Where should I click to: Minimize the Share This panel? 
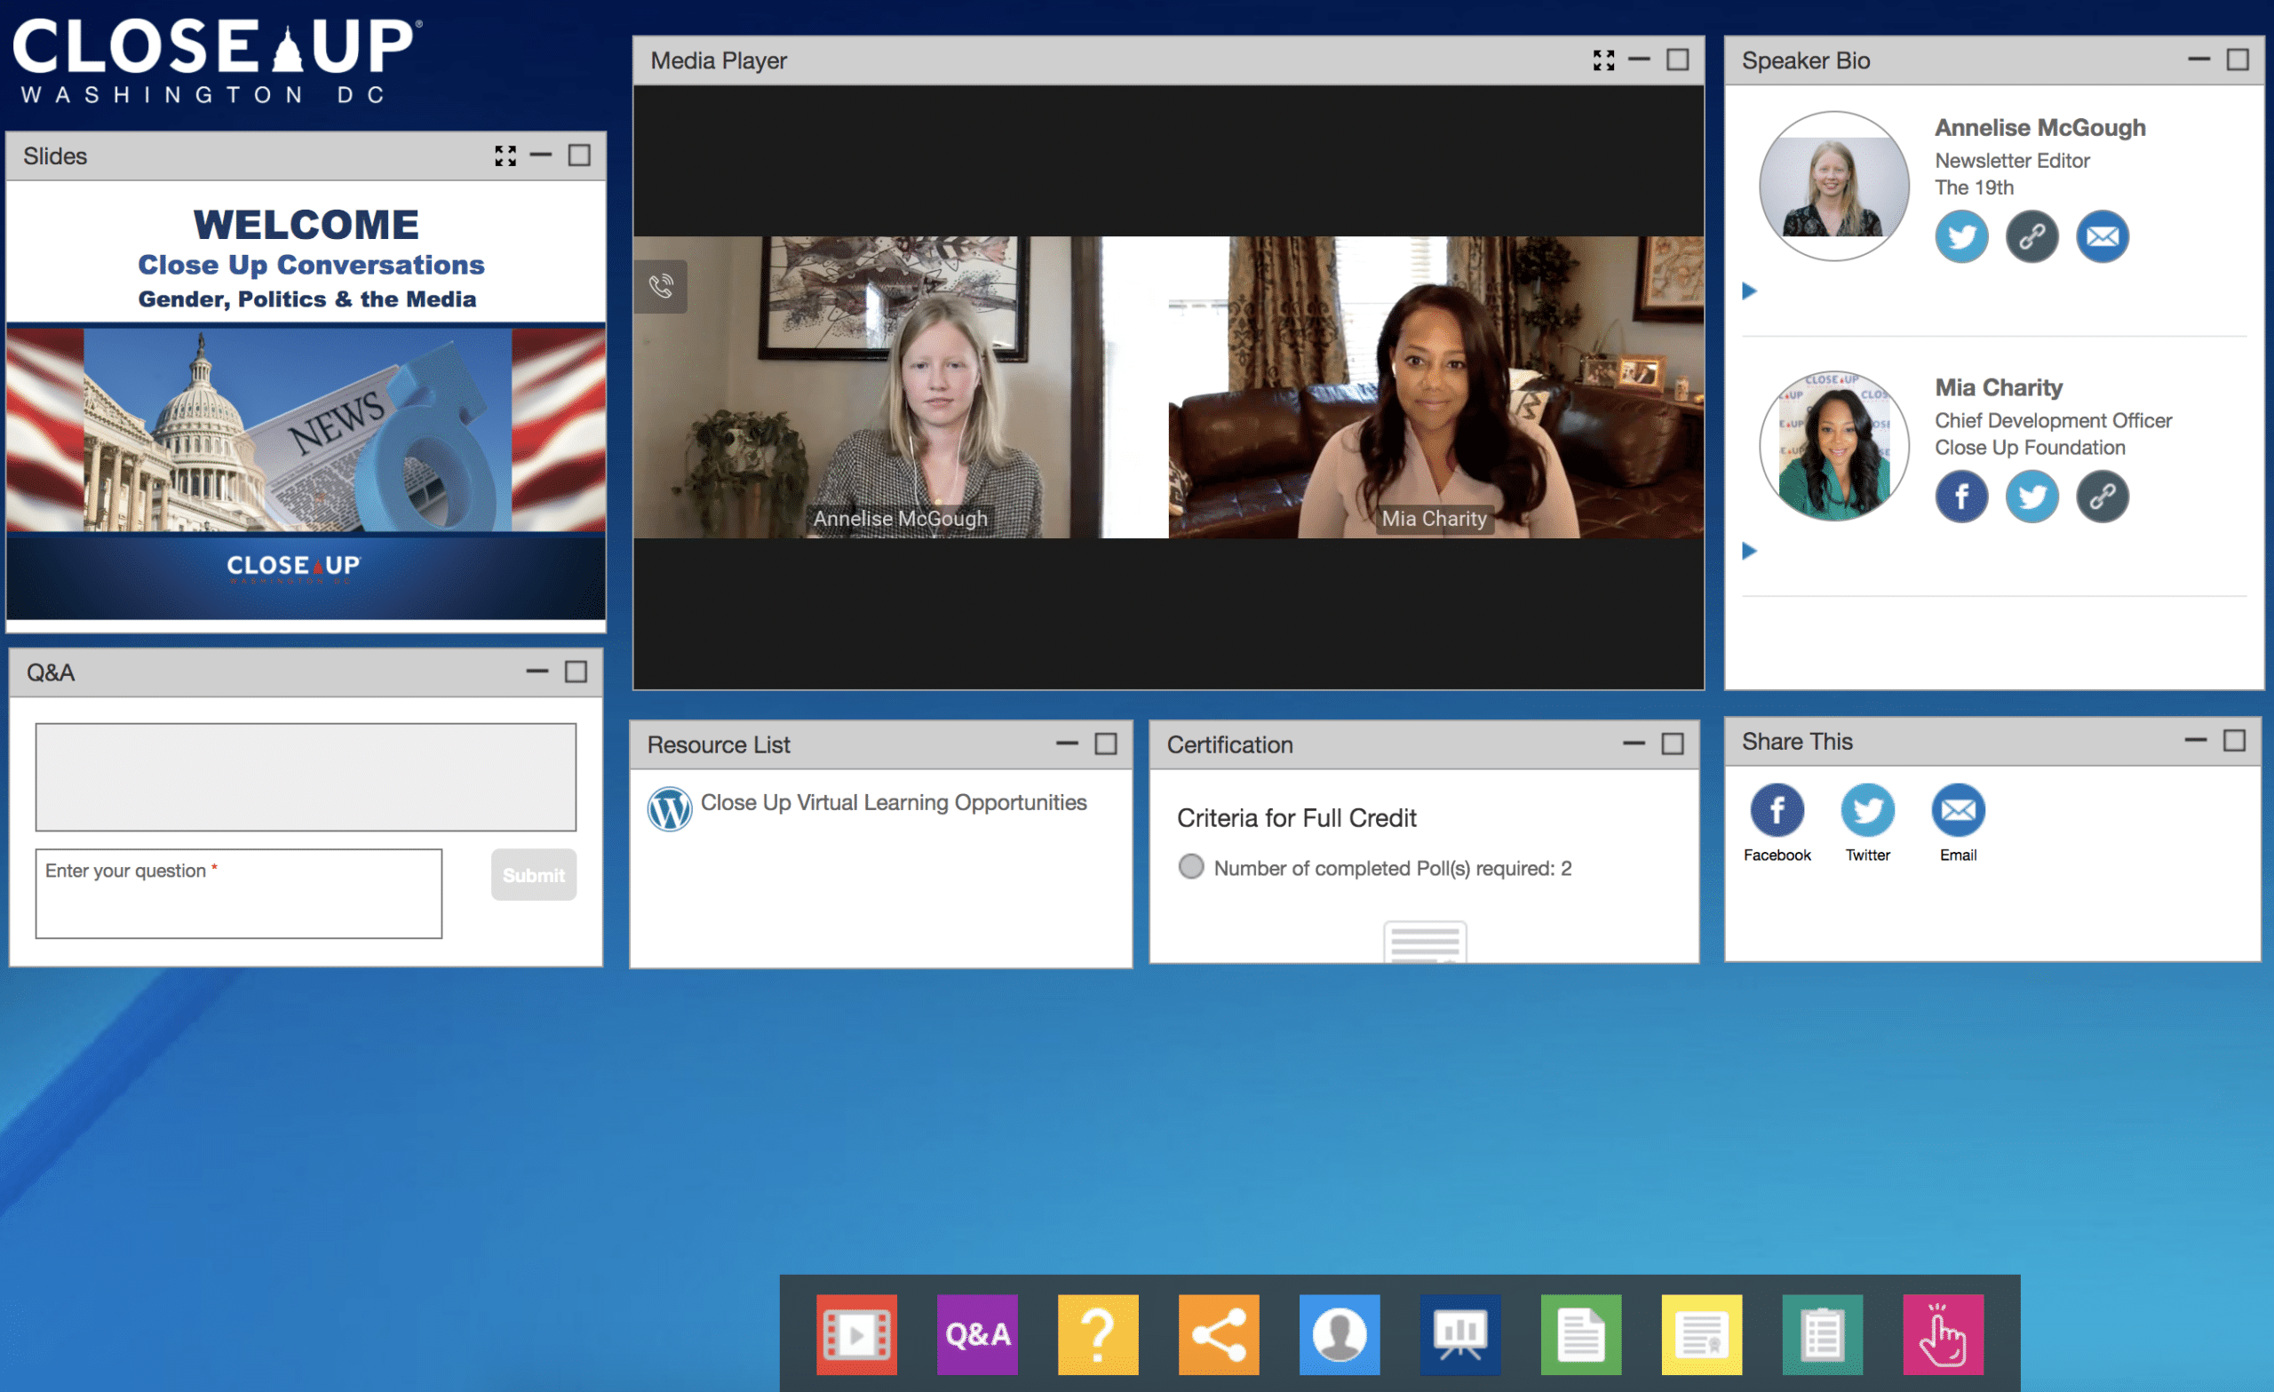(x=2196, y=740)
